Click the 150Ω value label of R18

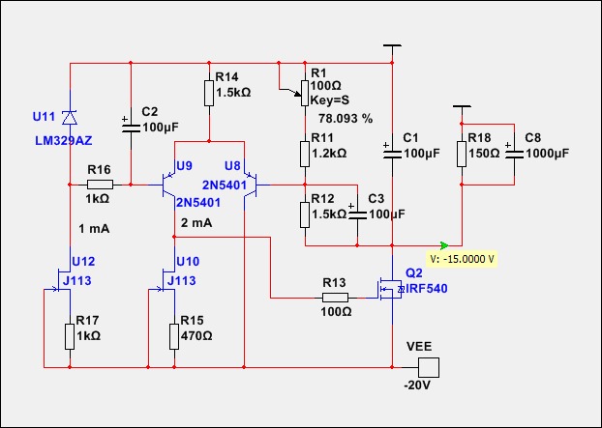click(x=484, y=154)
